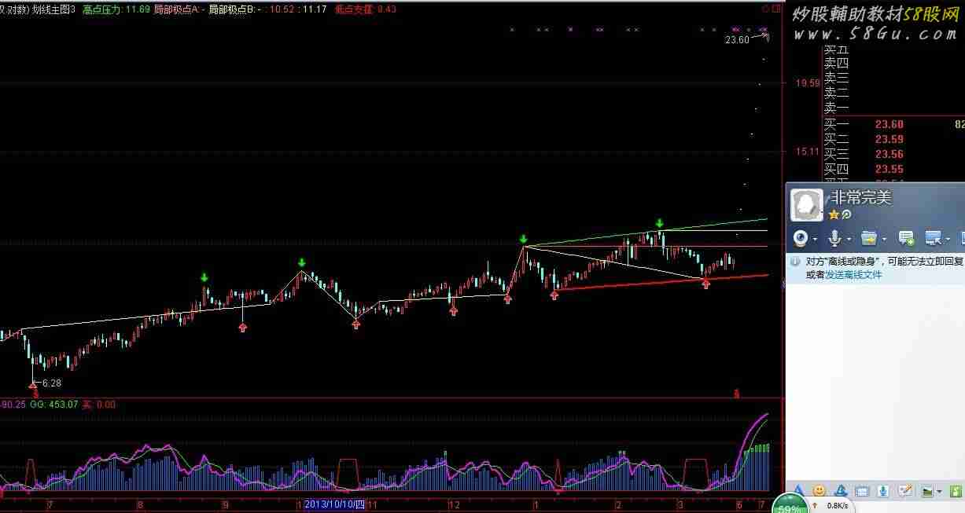This screenshot has width=965, height=513.
Task: Click the 6.28 low price marker on chart
Action: pos(52,383)
